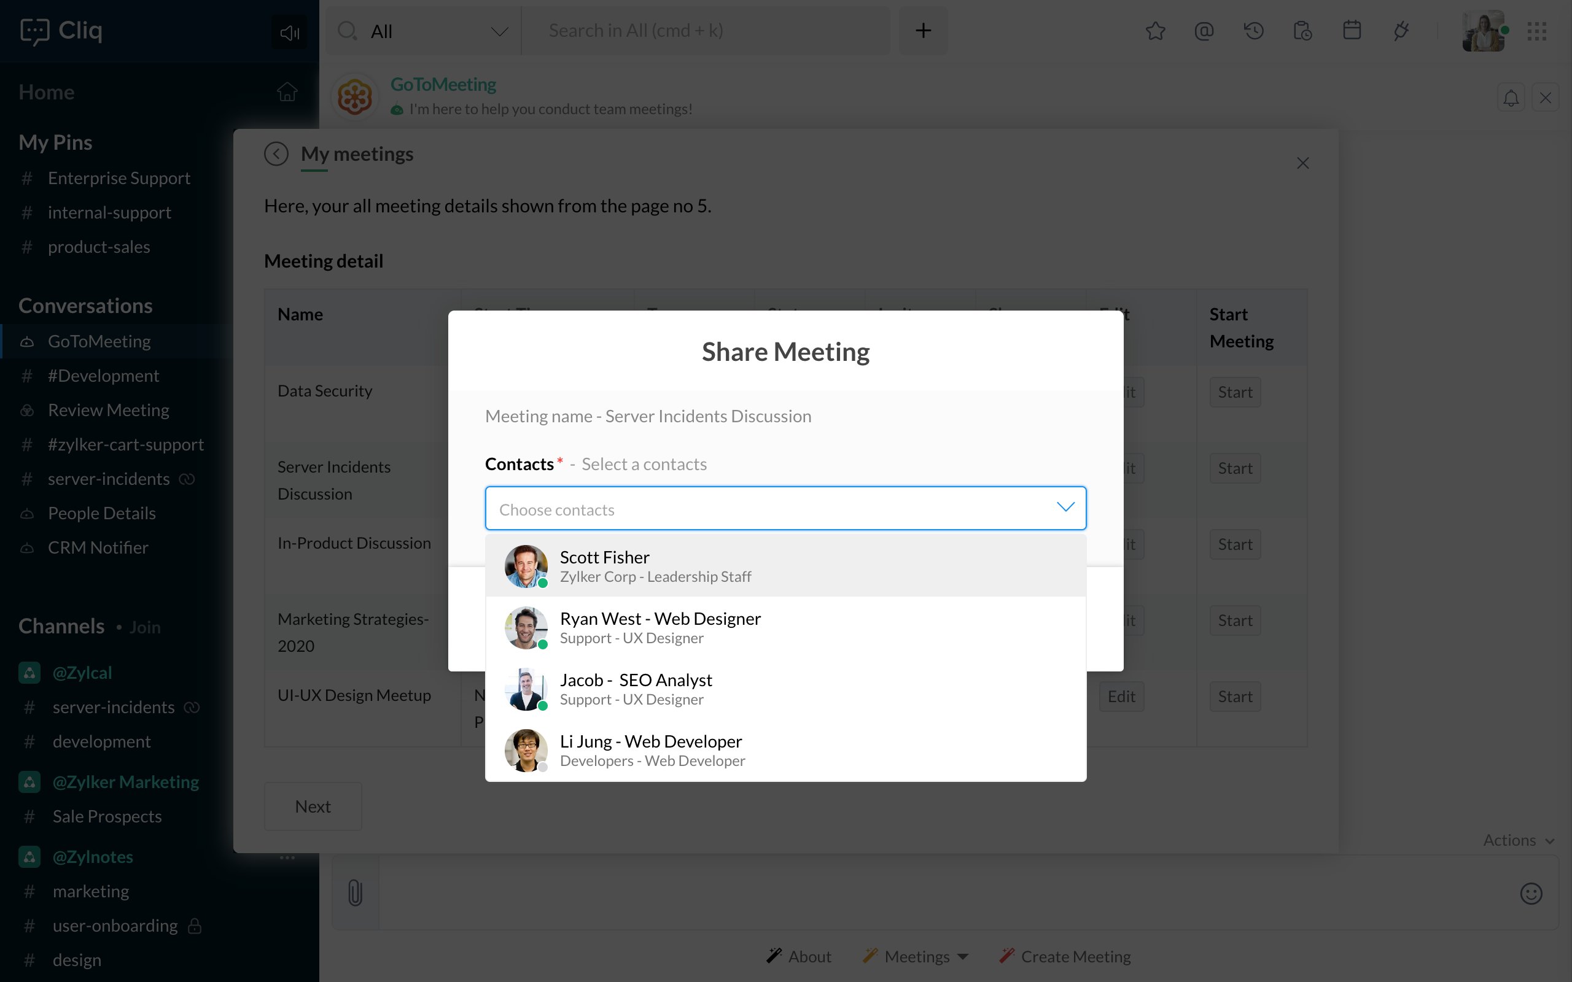1572x982 pixels.
Task: Click Start for In-Product Discussion
Action: click(x=1235, y=544)
